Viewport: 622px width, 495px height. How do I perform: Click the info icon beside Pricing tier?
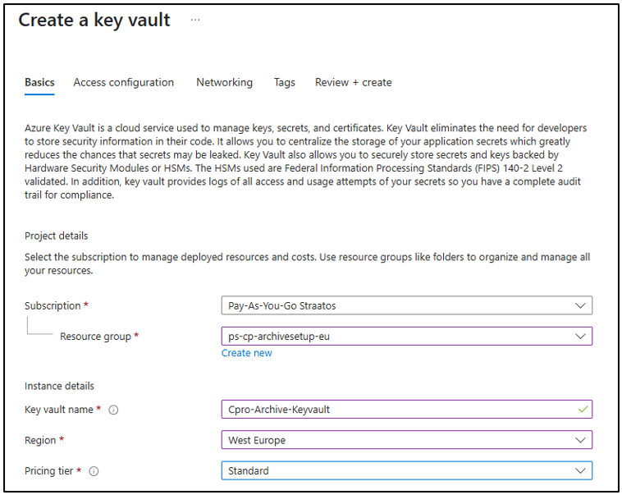pyautogui.click(x=94, y=471)
